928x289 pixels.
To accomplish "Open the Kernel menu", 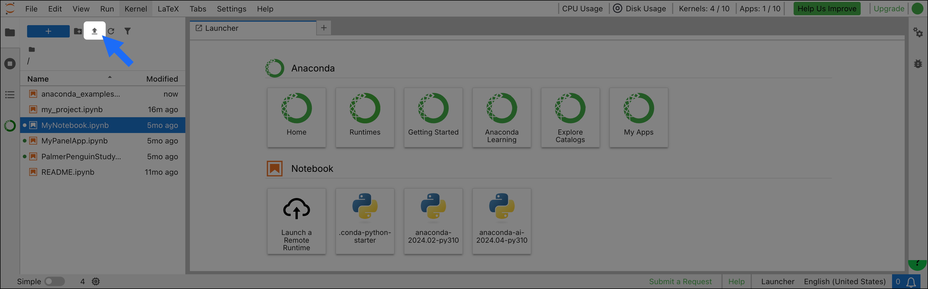I will tap(135, 9).
